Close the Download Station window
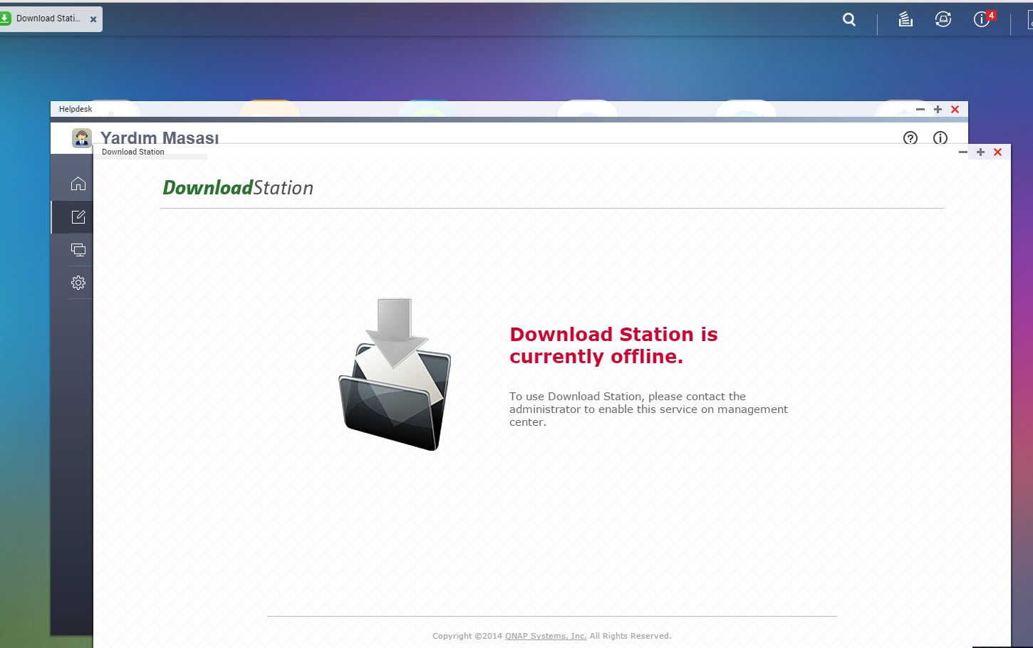Viewport: 1033px width, 648px height. (x=997, y=152)
